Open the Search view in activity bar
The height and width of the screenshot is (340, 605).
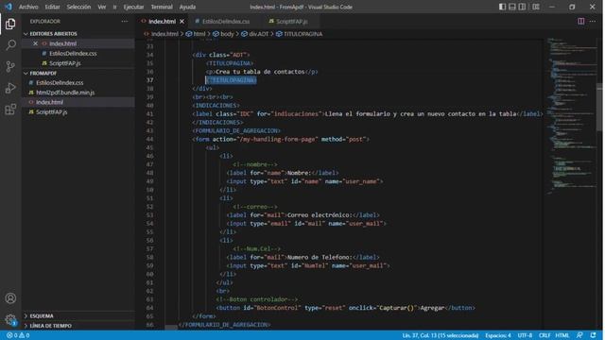[x=10, y=45]
